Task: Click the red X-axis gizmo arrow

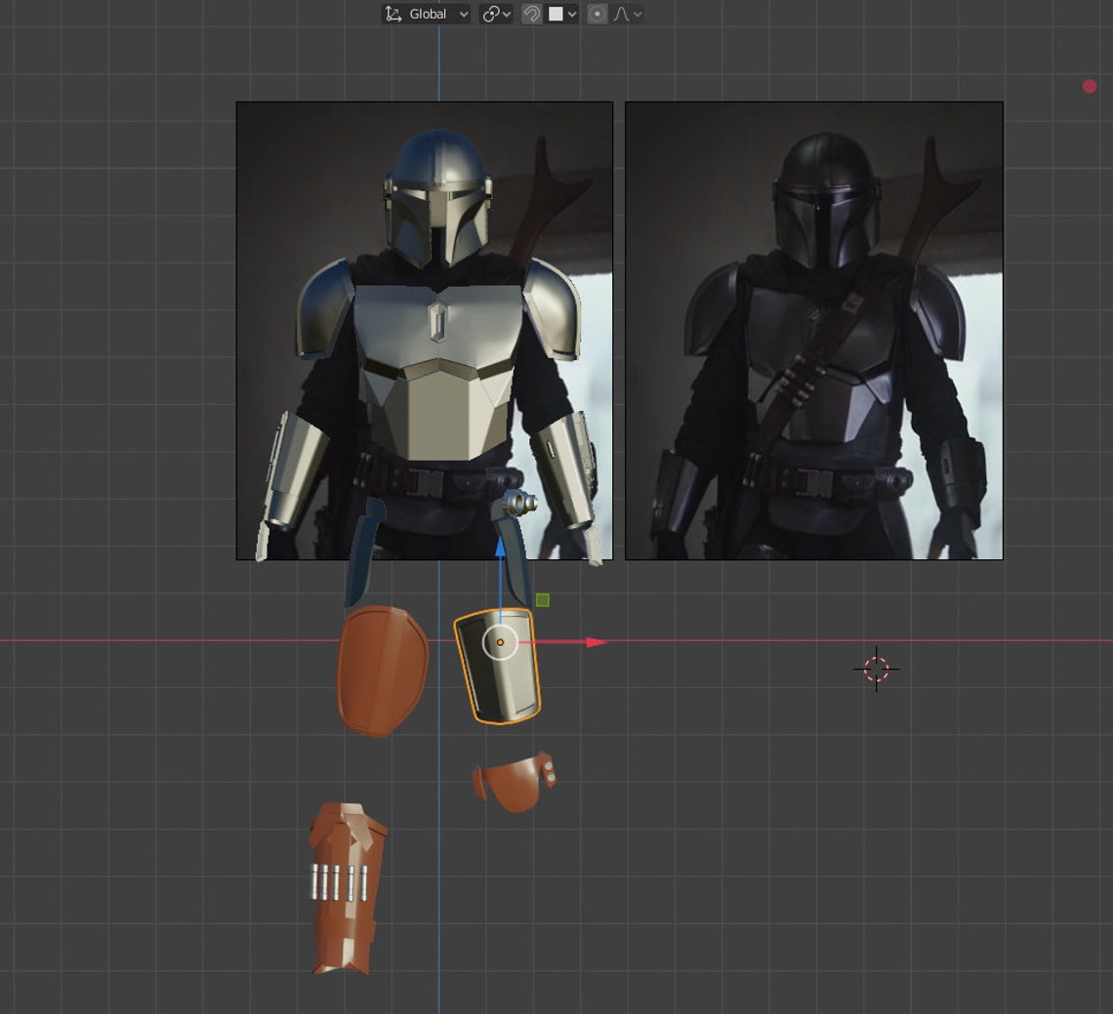Action: click(x=597, y=642)
